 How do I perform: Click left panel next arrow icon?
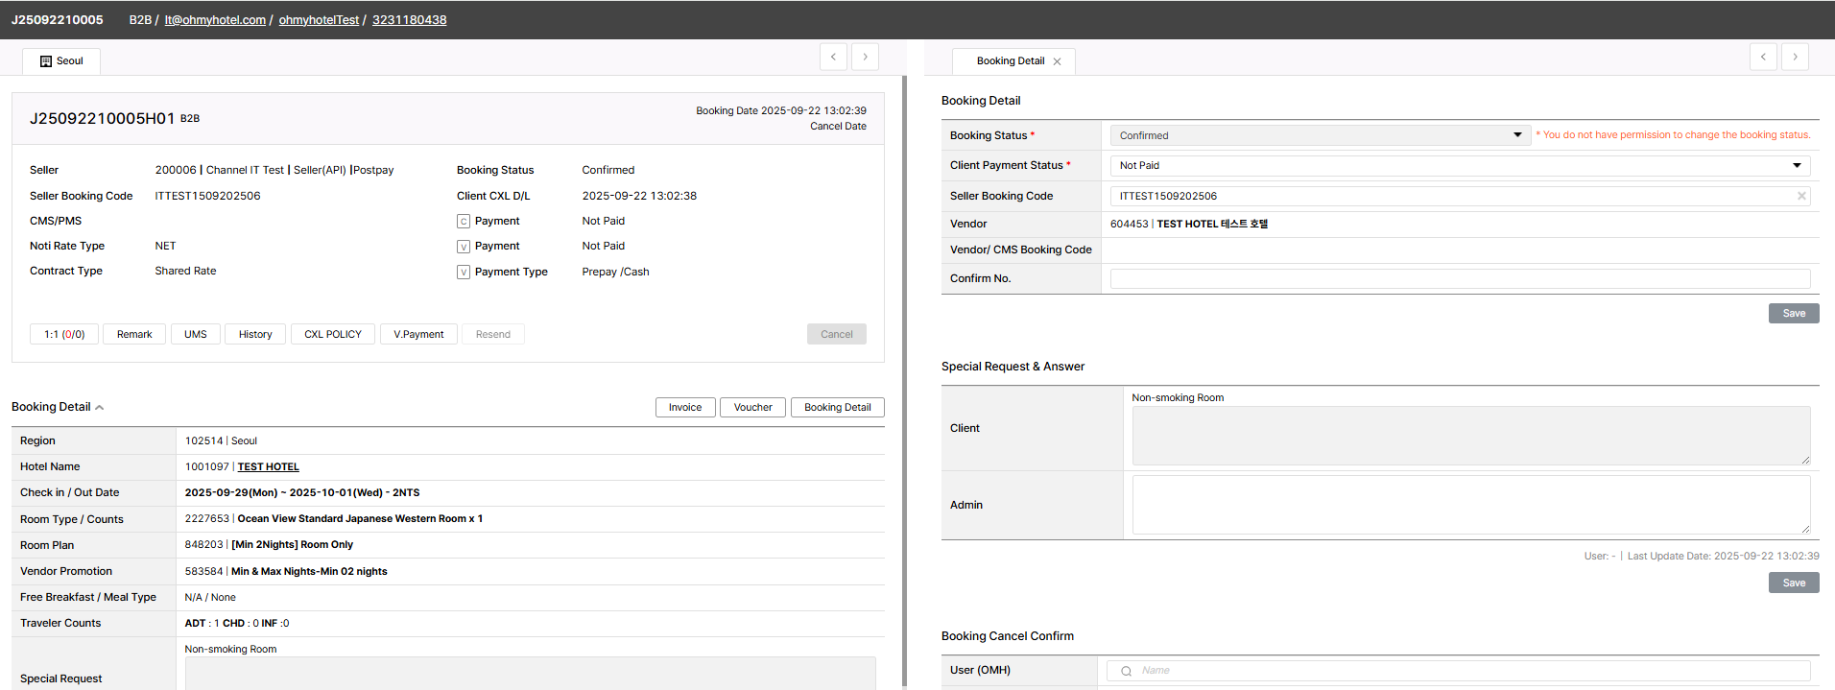pyautogui.click(x=865, y=57)
